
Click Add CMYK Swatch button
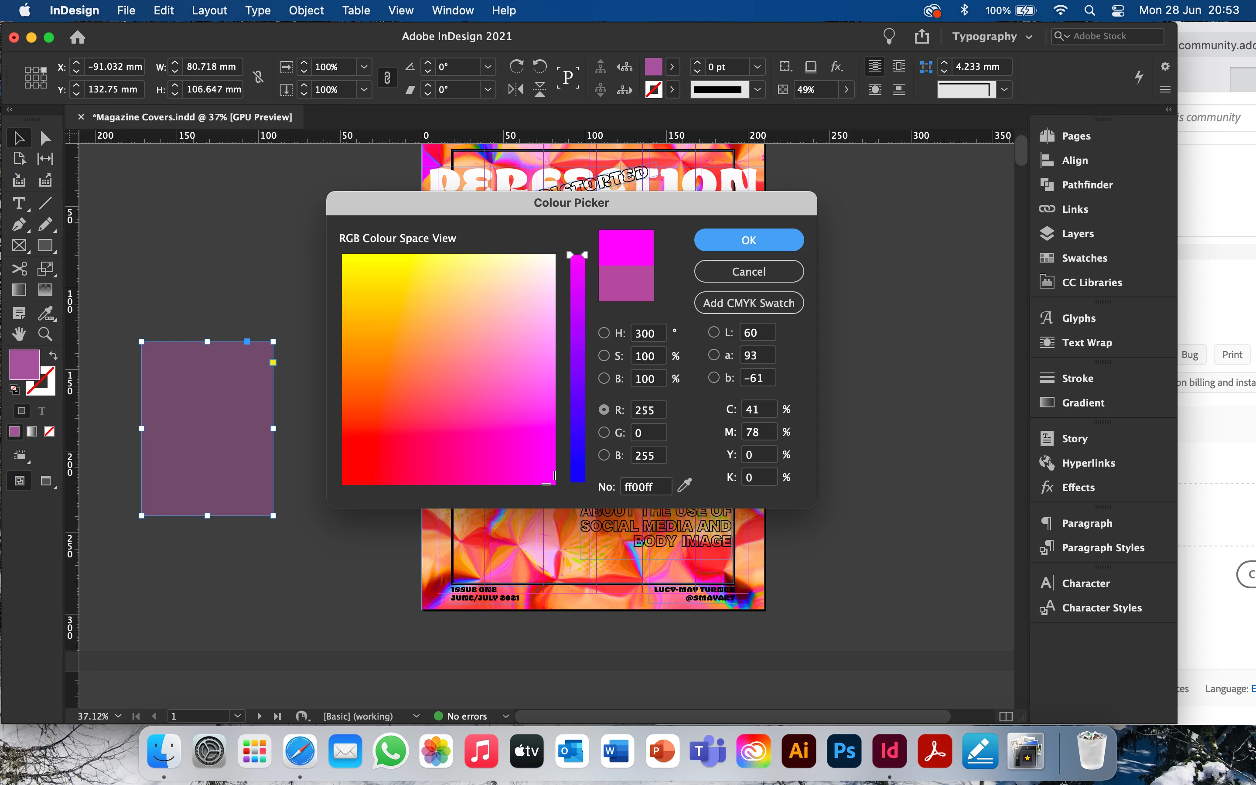coord(748,303)
